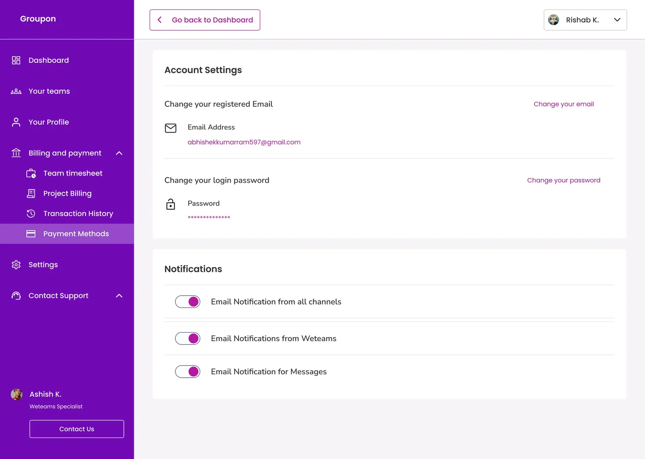The width and height of the screenshot is (645, 459).
Task: Click the Billing and payment bank icon
Action: coord(16,153)
